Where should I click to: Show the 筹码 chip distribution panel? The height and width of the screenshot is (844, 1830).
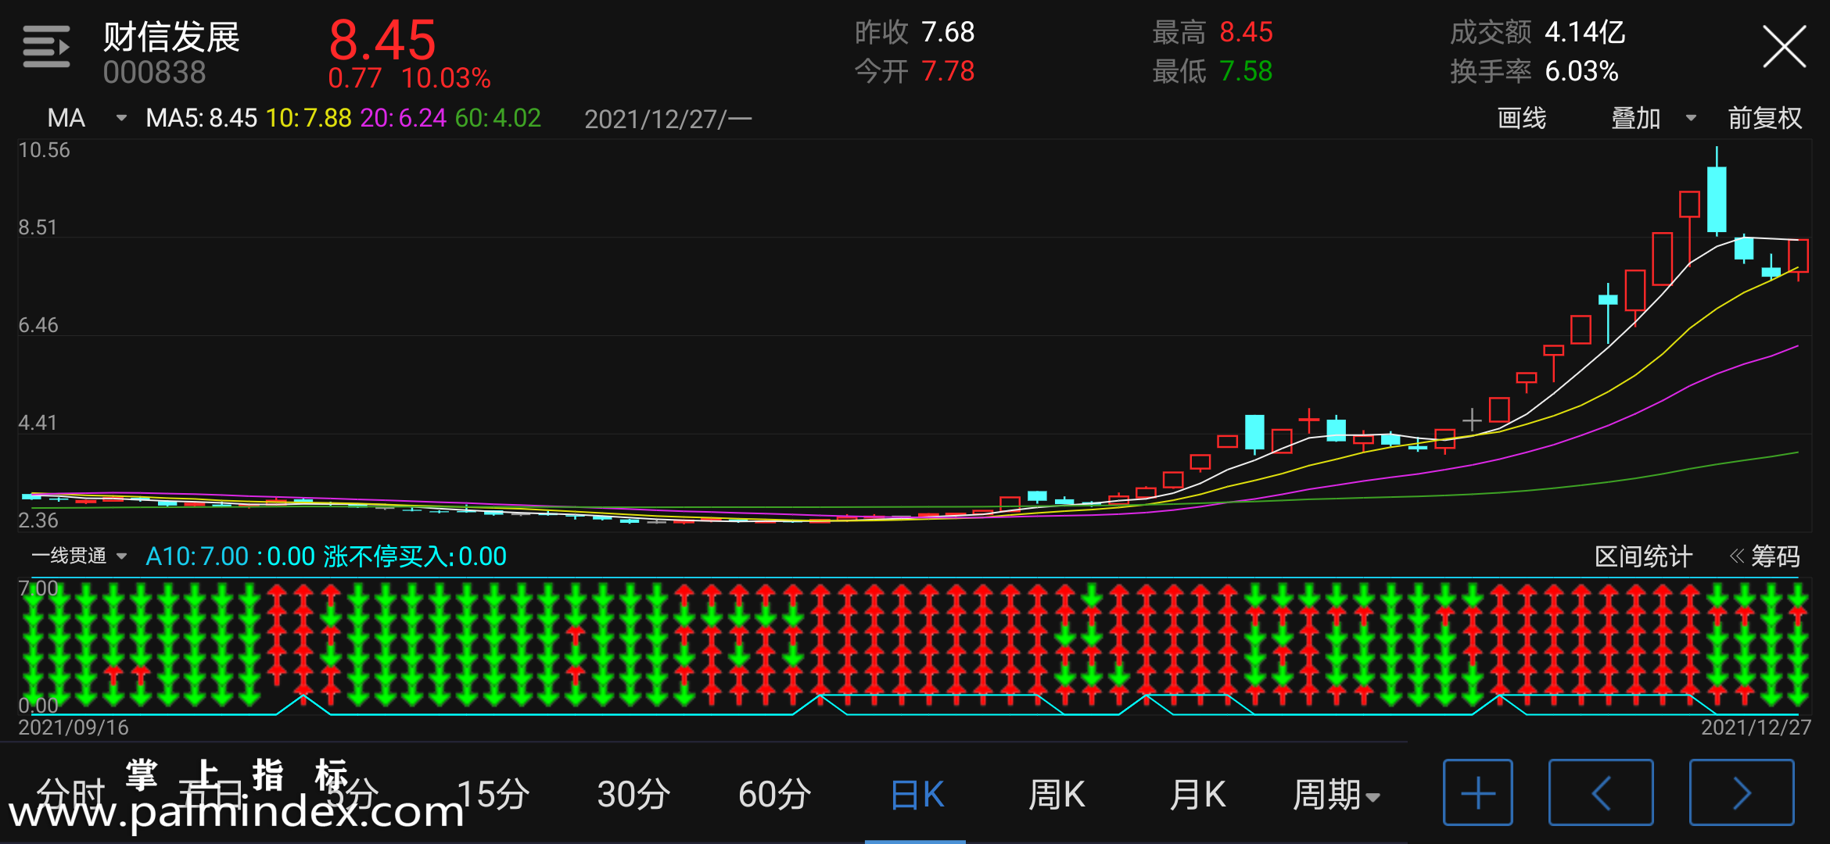[1765, 556]
